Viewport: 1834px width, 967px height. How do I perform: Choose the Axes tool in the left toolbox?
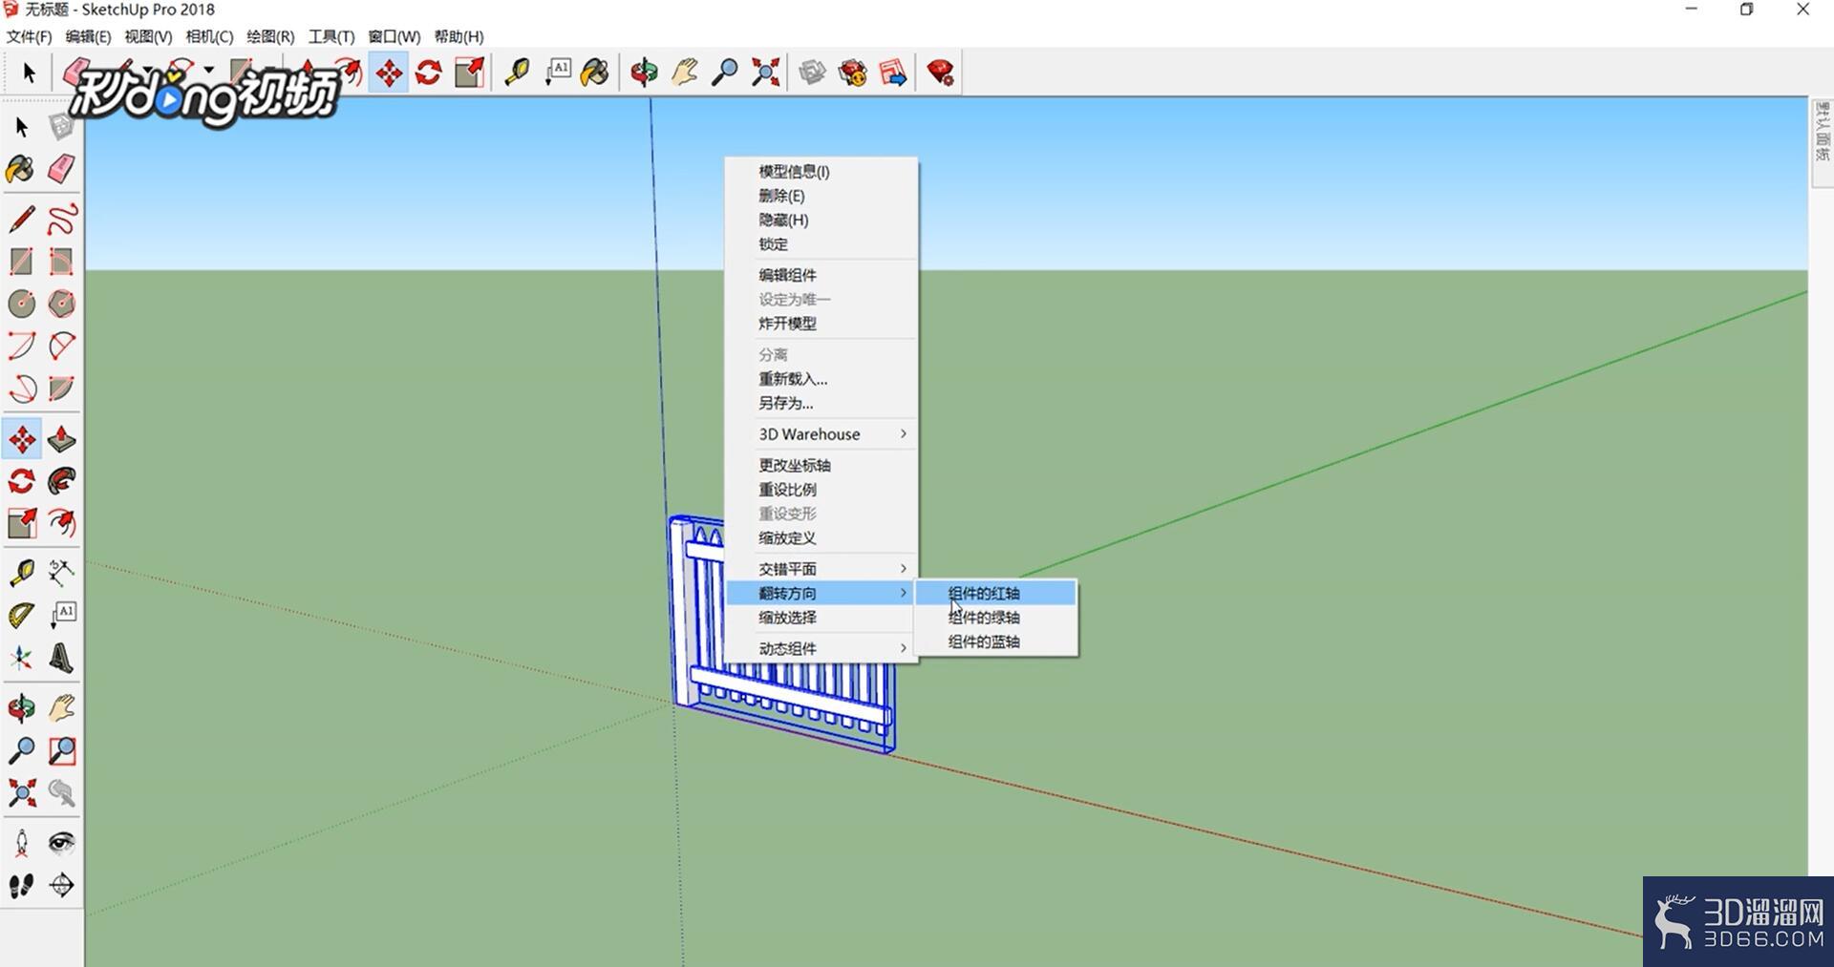(21, 658)
